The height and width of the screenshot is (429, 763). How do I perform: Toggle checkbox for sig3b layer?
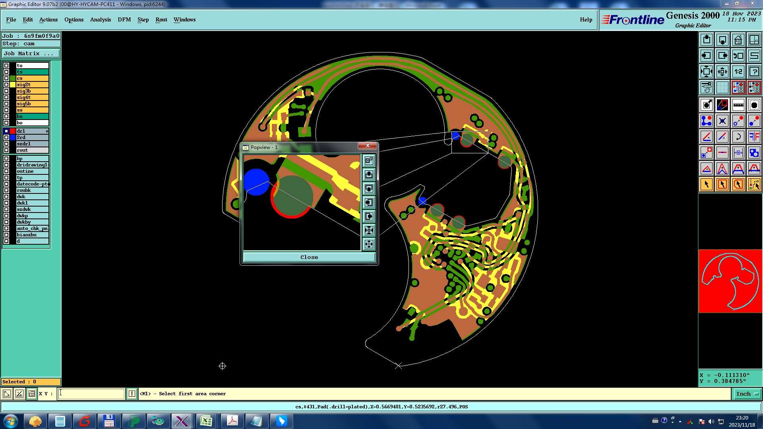click(6, 91)
